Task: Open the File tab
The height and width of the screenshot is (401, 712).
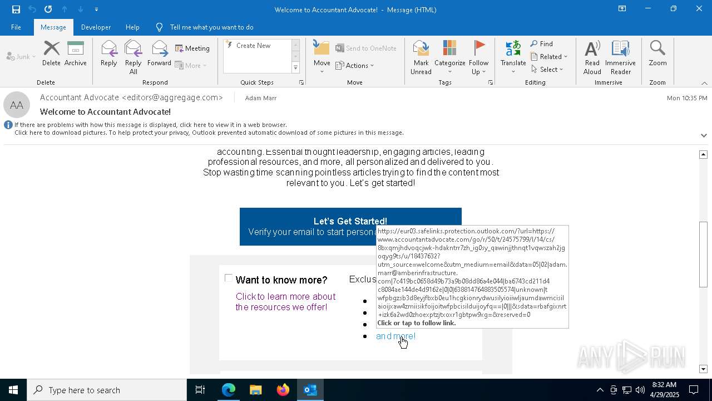Action: 16,27
